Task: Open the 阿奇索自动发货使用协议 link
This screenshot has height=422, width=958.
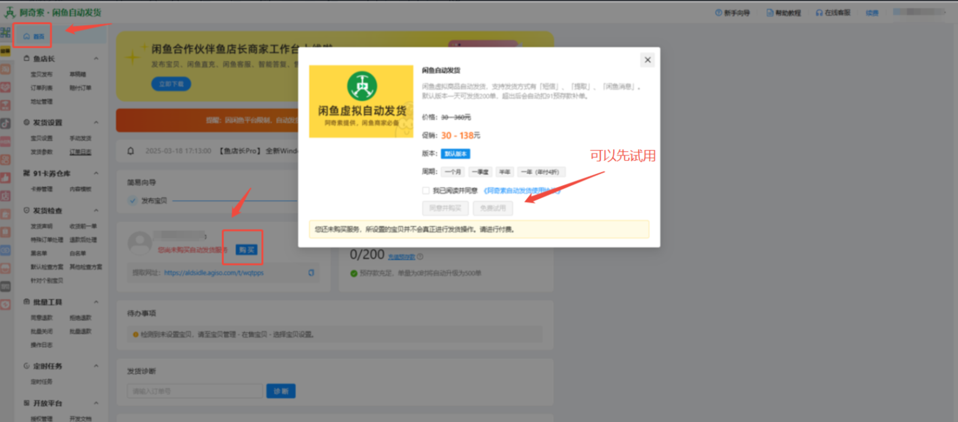Action: [522, 191]
